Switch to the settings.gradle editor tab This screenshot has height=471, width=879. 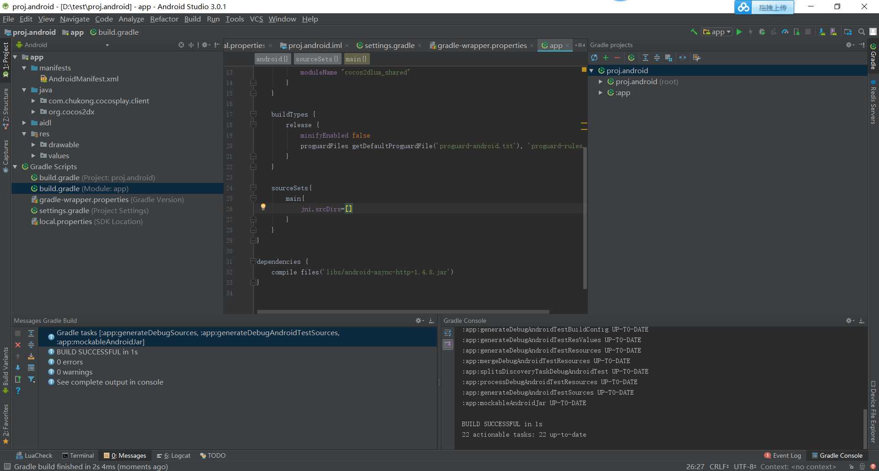coord(389,45)
